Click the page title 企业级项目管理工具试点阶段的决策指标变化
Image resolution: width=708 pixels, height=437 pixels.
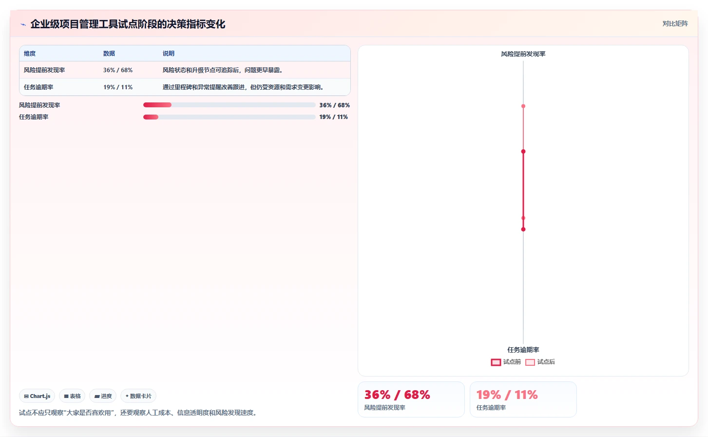click(128, 24)
